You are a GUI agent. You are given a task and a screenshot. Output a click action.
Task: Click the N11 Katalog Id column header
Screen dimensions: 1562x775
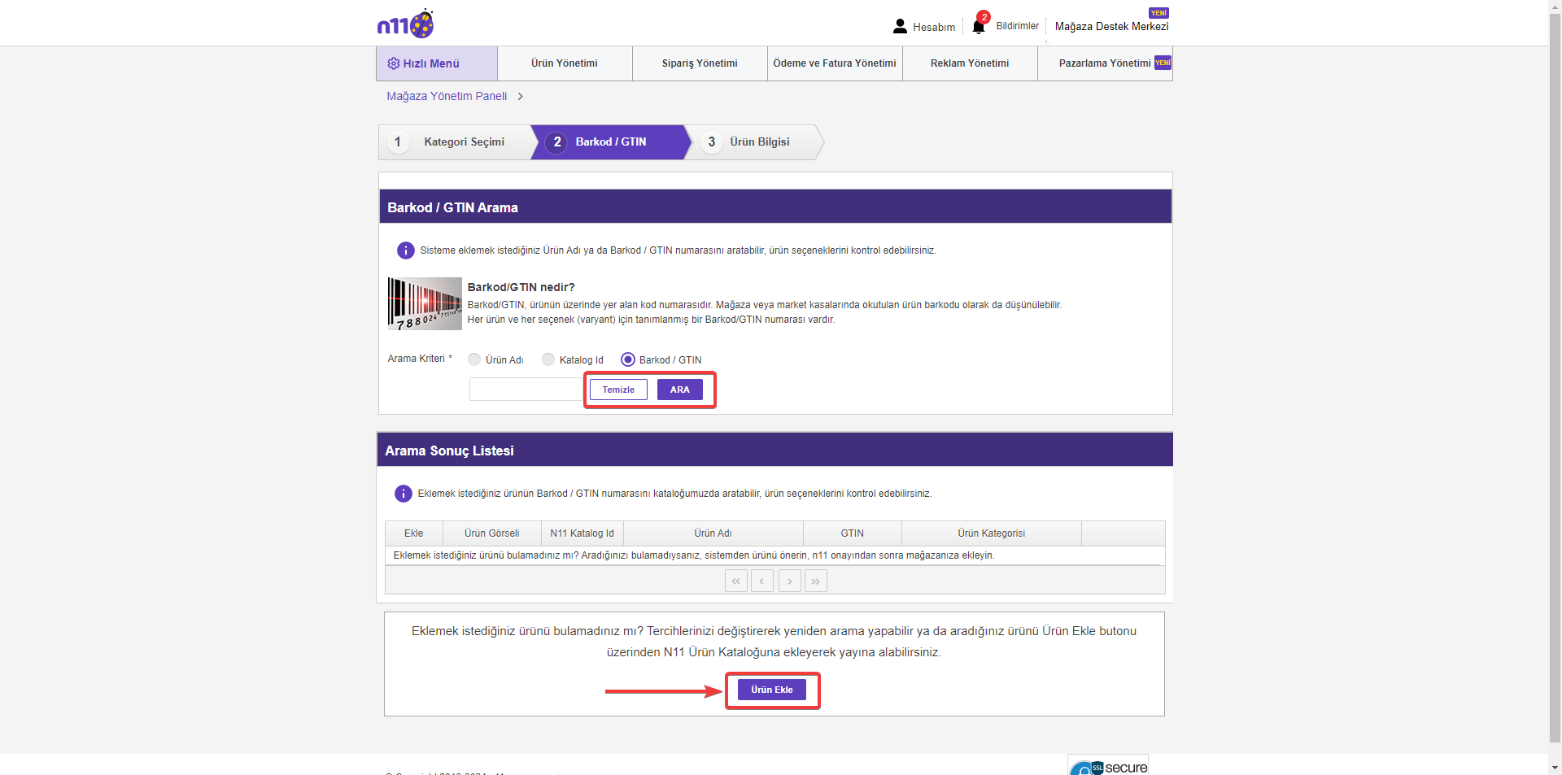[582, 533]
